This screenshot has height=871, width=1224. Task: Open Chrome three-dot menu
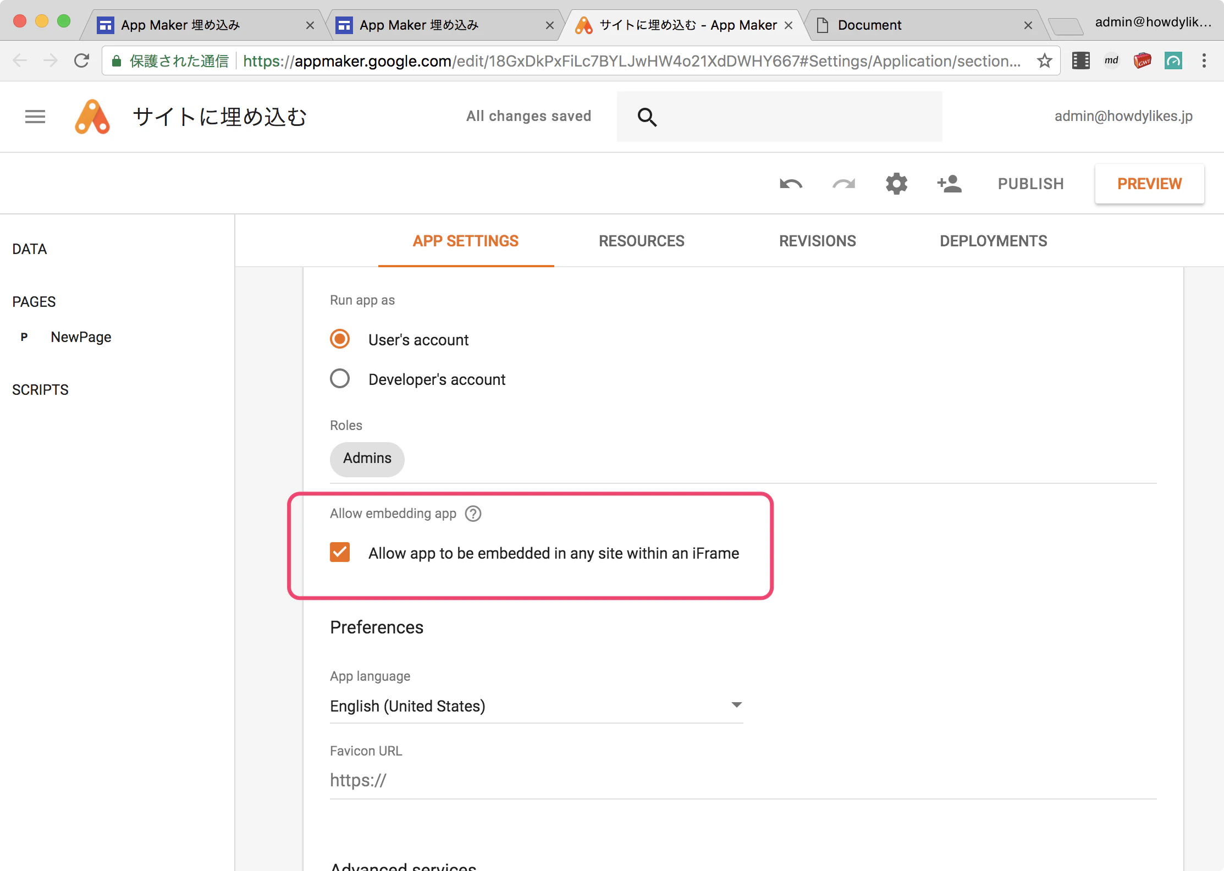coord(1204,60)
